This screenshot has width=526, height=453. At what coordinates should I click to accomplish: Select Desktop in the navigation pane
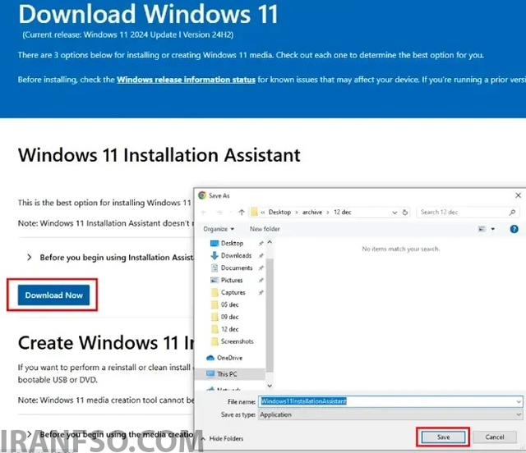232,243
